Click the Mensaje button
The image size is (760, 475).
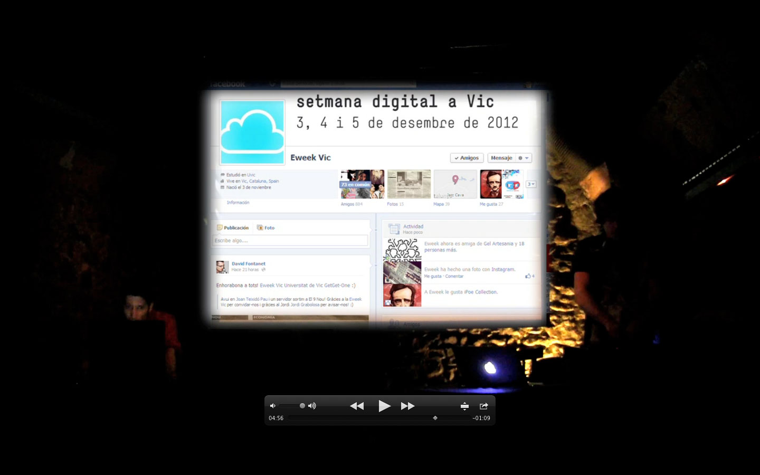501,158
